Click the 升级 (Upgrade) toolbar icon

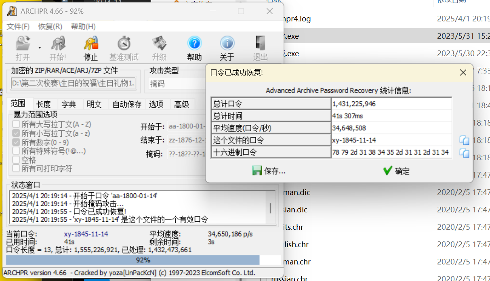point(159,44)
